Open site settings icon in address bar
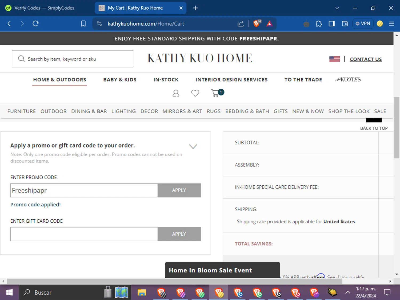This screenshot has width=400, height=300. point(99,24)
